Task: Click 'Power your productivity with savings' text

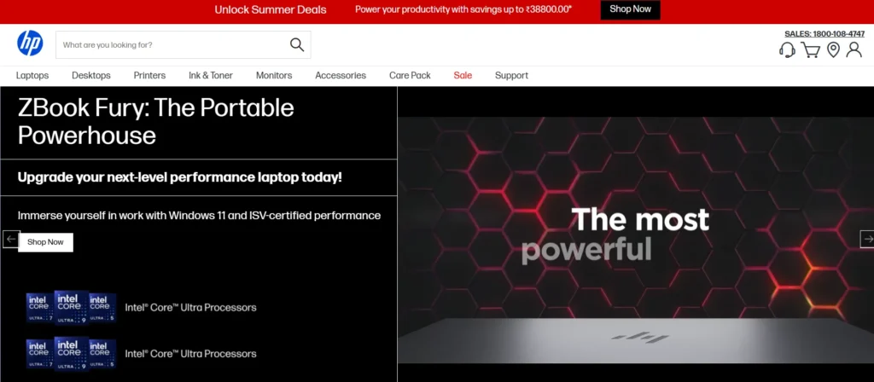Action: pos(463,9)
